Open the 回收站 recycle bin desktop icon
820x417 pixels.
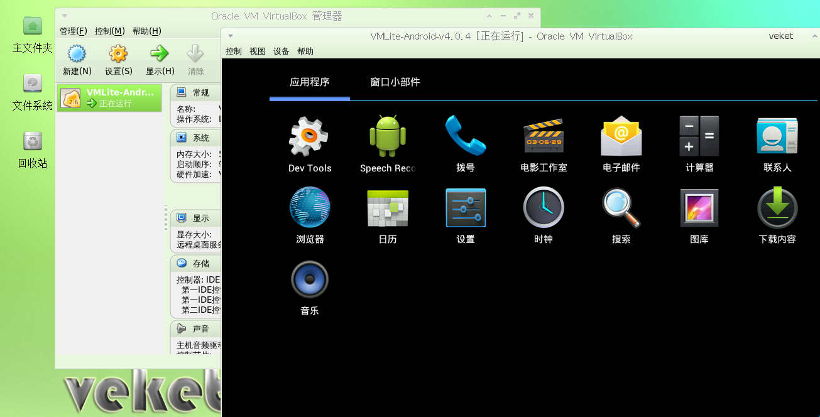click(x=32, y=150)
